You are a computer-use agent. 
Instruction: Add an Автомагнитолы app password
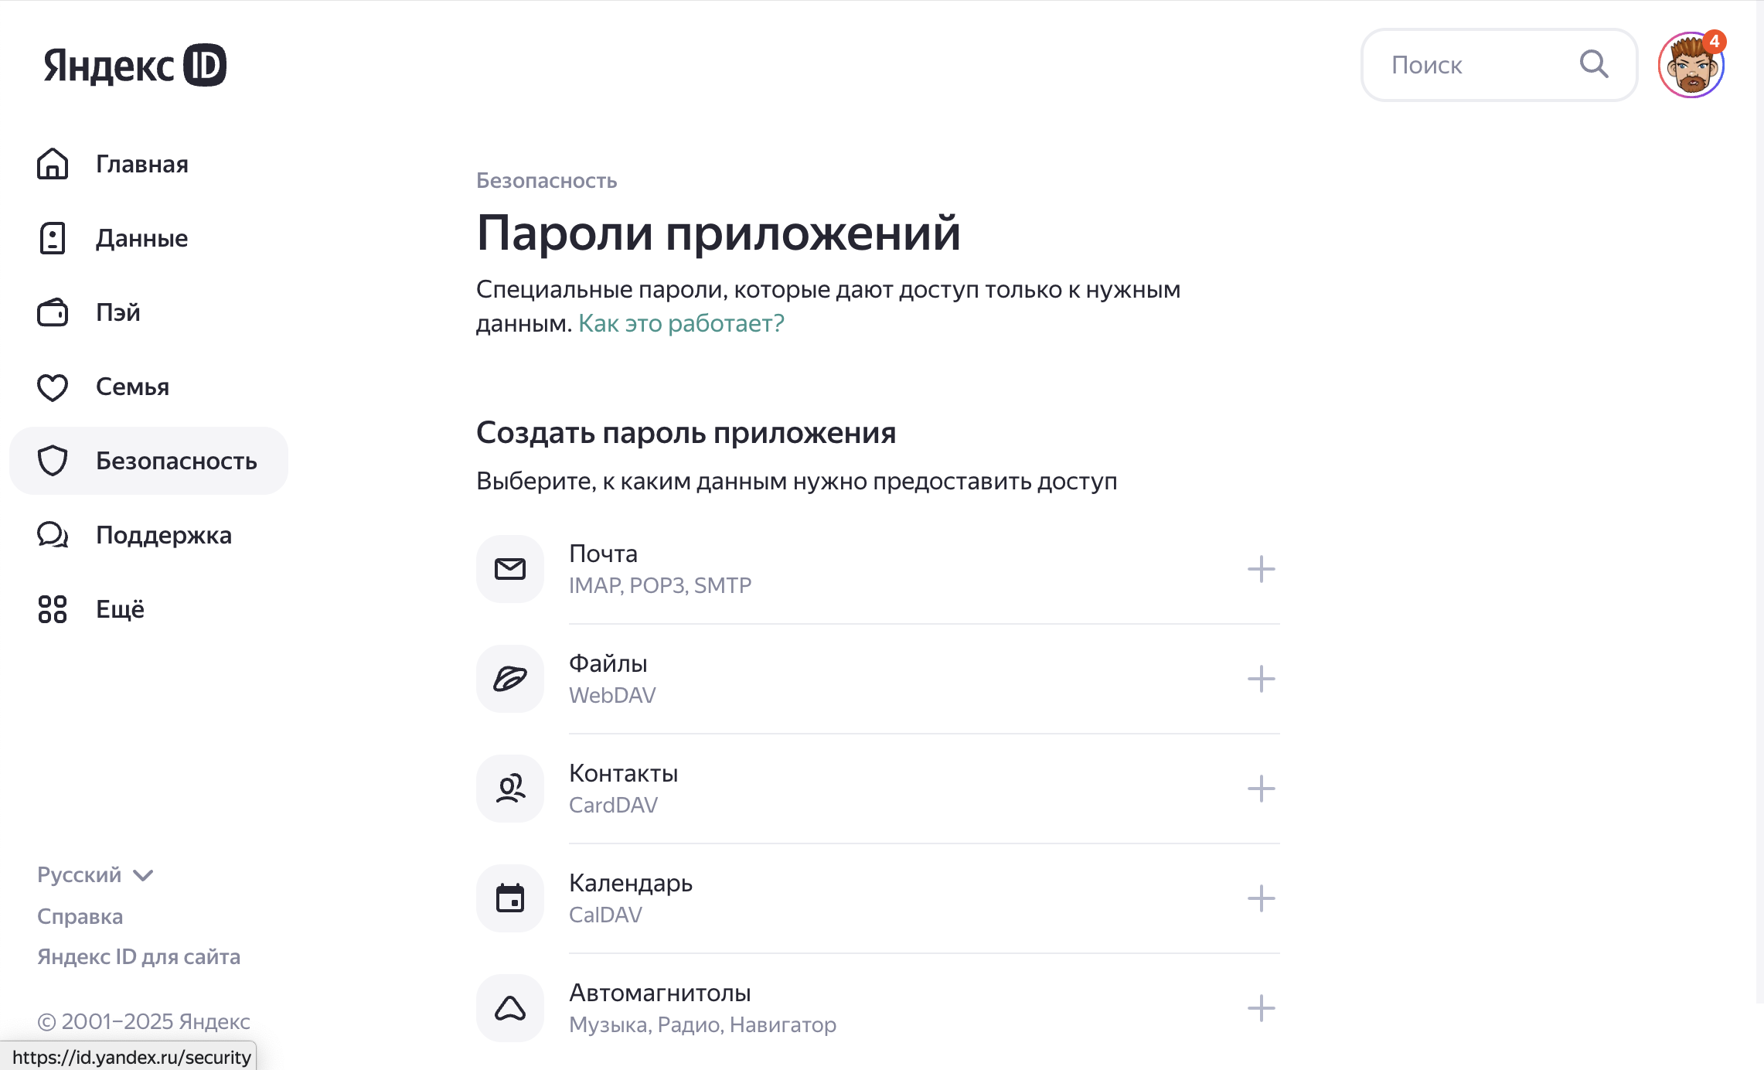coord(1261,1008)
